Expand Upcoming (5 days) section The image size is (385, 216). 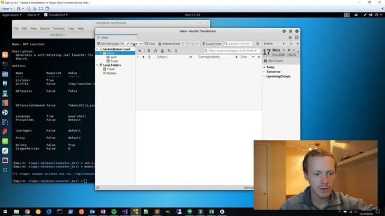264,76
